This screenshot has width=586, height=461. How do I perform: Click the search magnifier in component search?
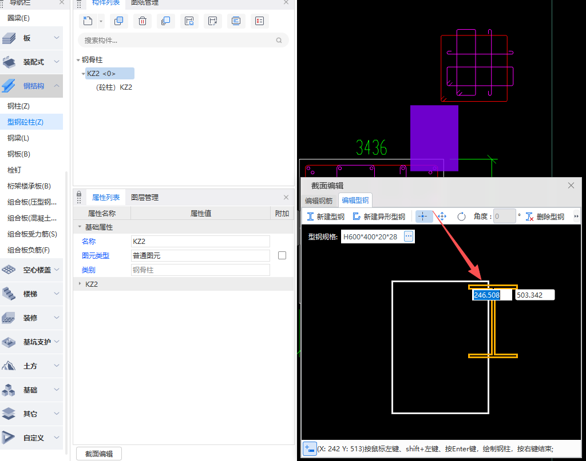[x=279, y=41]
